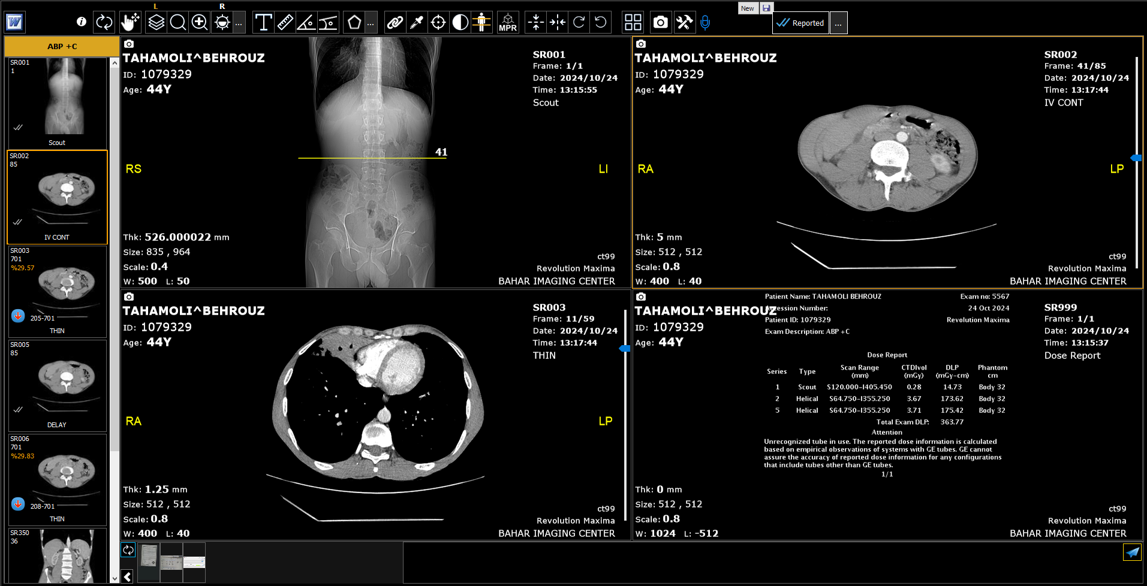Open the viewport layout grid
This screenshot has height=586, width=1147.
(x=633, y=23)
